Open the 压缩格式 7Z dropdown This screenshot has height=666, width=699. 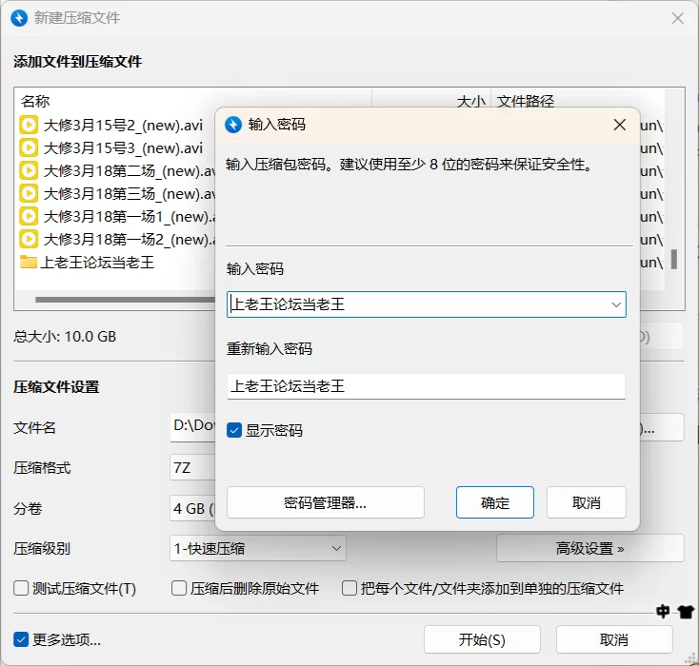tap(191, 468)
